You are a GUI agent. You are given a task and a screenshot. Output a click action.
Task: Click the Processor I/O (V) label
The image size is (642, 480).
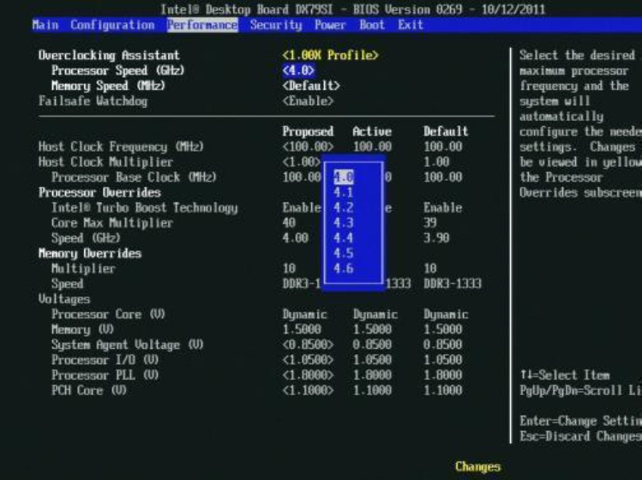pos(105,360)
